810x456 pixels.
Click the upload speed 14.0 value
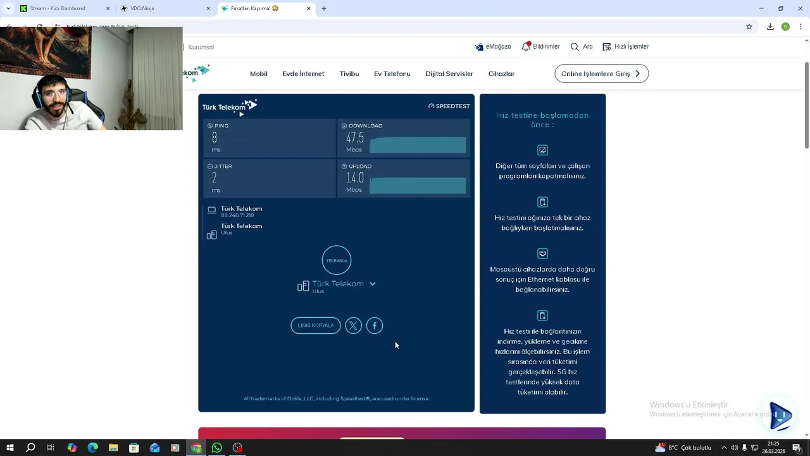click(355, 178)
